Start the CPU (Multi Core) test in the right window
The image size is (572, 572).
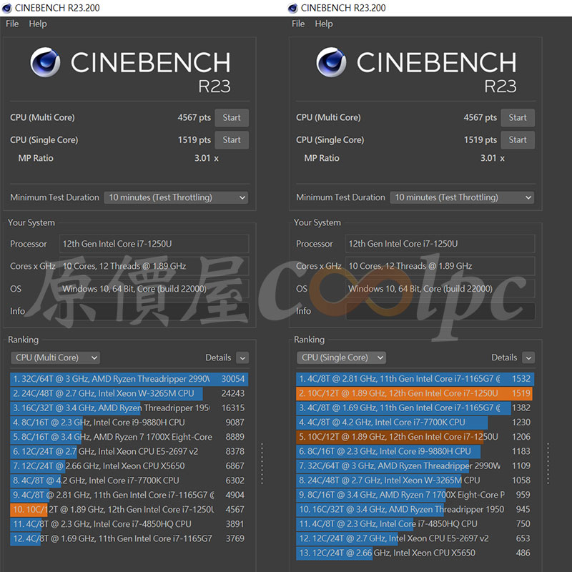(x=518, y=118)
